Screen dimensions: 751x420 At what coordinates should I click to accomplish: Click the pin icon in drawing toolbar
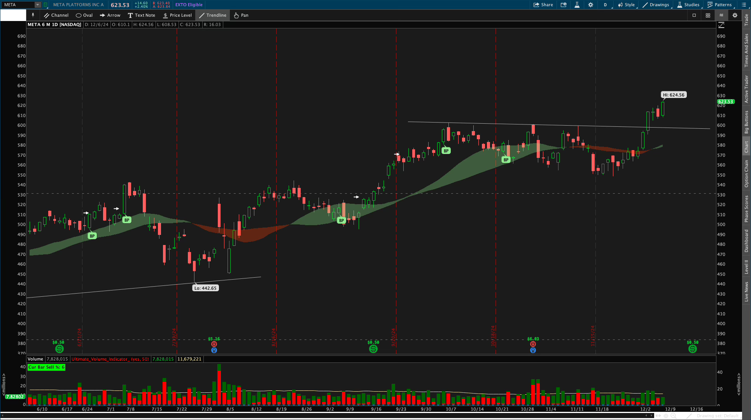[33, 15]
